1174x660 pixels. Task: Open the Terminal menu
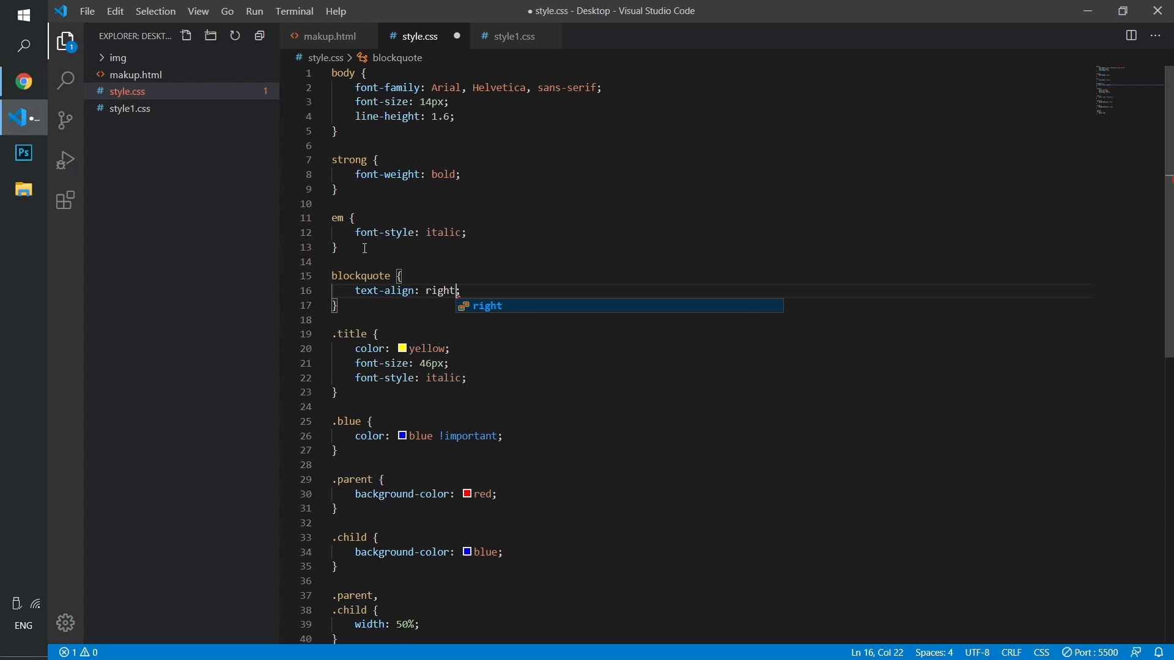coord(294,12)
